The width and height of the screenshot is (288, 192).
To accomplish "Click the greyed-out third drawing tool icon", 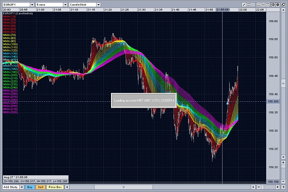I will (253, 5).
